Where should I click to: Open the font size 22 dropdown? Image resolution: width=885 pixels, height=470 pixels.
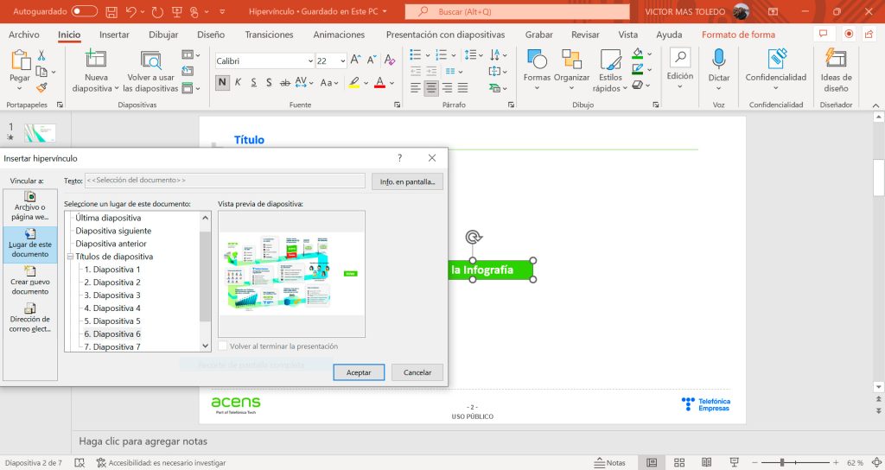click(342, 61)
